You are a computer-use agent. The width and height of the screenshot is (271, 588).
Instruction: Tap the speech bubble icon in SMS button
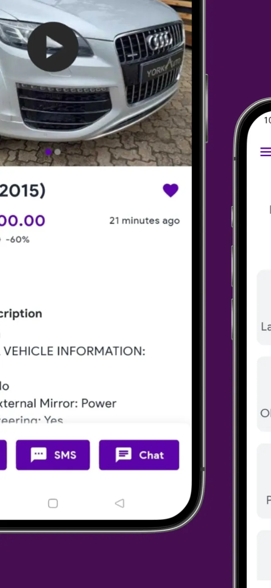click(x=39, y=455)
